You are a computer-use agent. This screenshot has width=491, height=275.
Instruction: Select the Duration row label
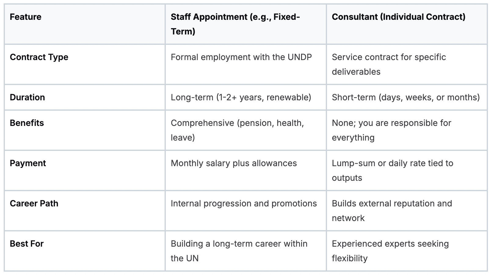(27, 97)
